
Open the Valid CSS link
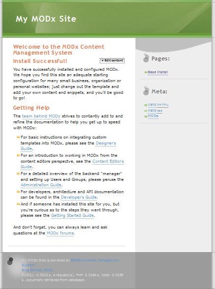(155, 111)
